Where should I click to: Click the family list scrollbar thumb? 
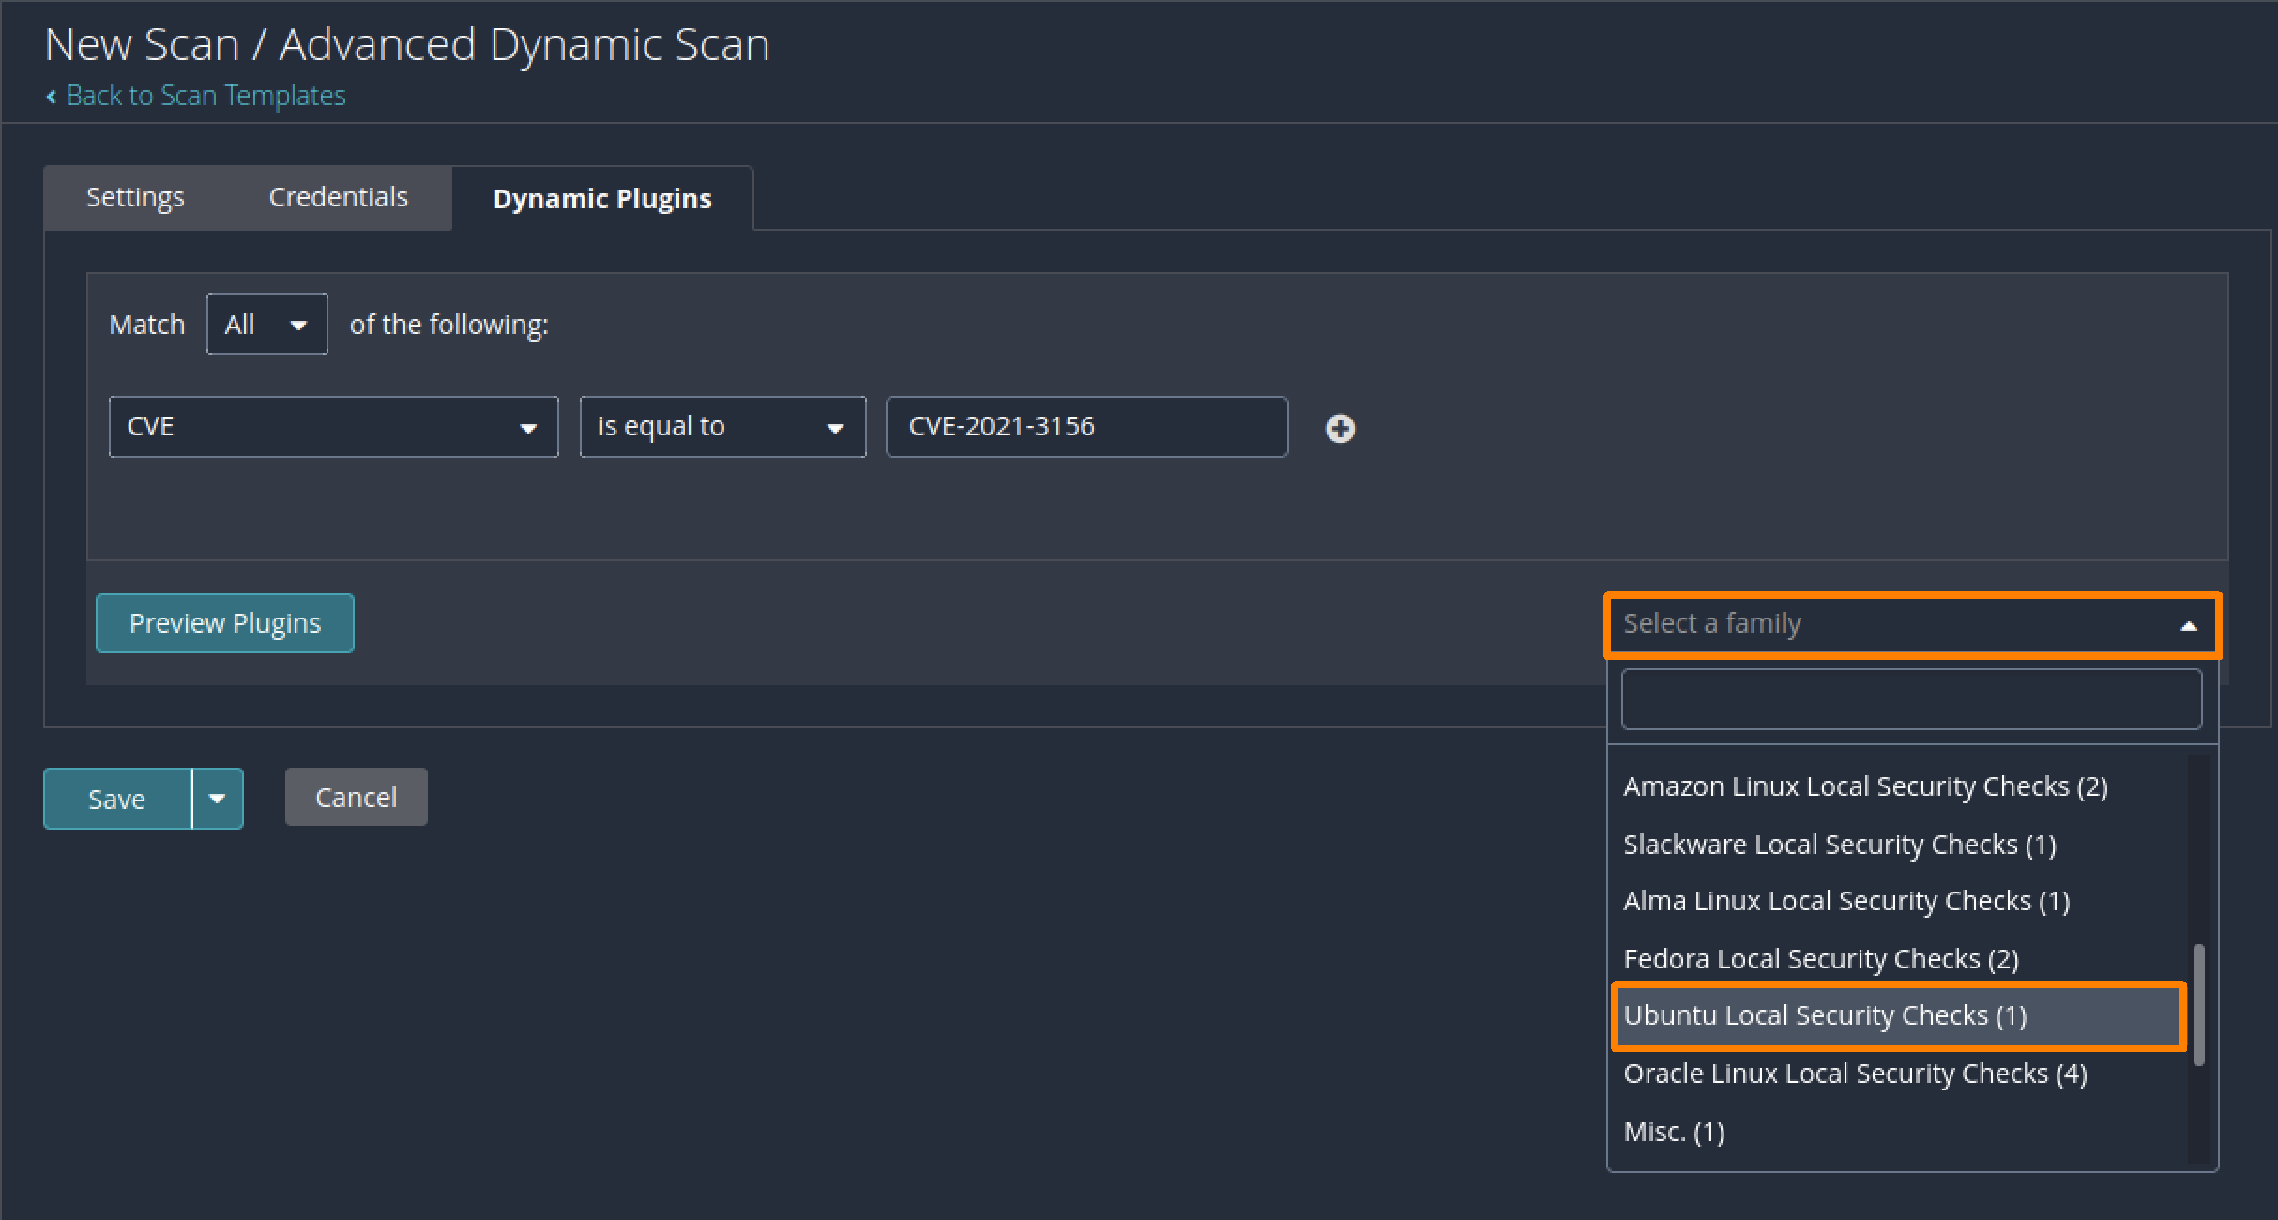[2198, 1004]
